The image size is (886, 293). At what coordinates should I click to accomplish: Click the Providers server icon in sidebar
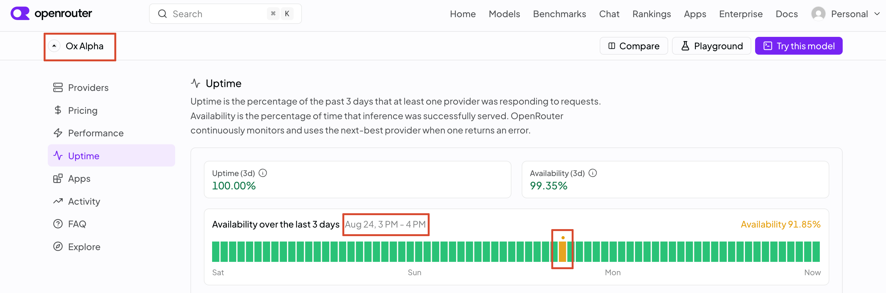(x=58, y=87)
